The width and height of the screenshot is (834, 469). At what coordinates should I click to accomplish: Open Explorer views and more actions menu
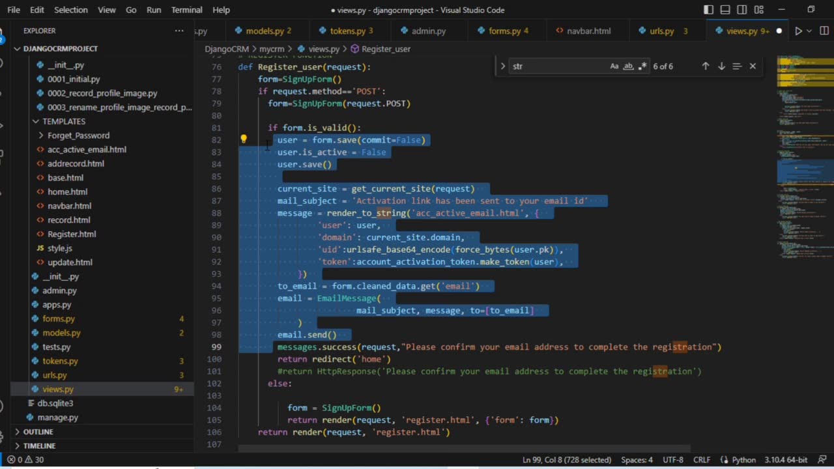tap(179, 31)
